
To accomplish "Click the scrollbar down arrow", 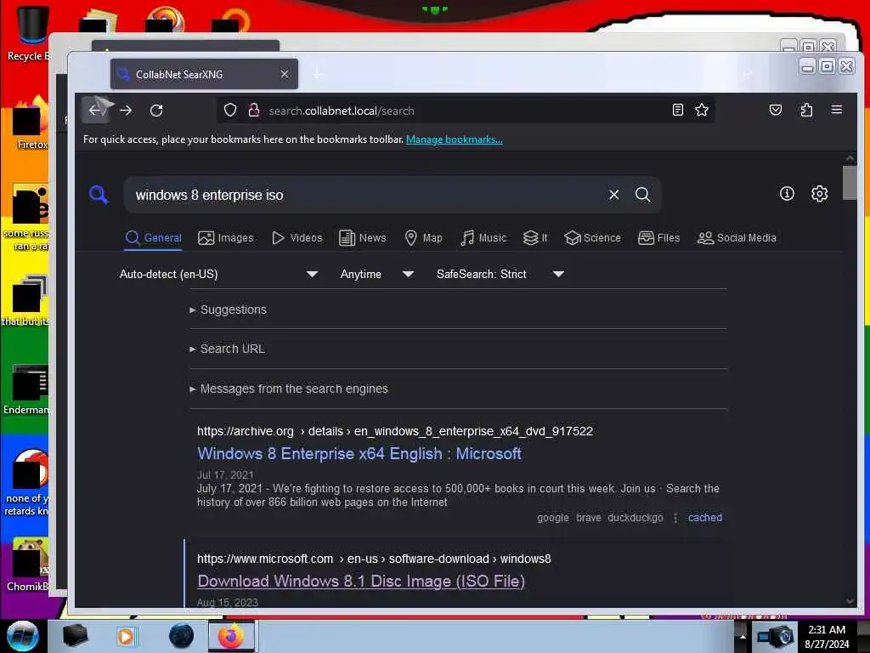I will coord(850,600).
